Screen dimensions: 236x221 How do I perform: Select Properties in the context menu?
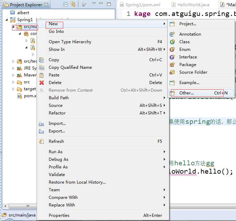click(x=59, y=215)
